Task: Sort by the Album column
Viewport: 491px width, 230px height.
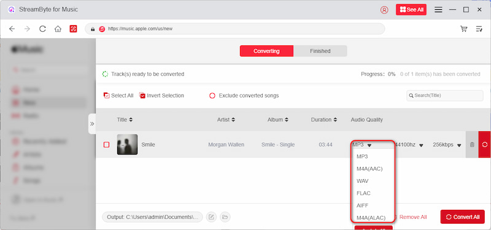Action: (278, 120)
